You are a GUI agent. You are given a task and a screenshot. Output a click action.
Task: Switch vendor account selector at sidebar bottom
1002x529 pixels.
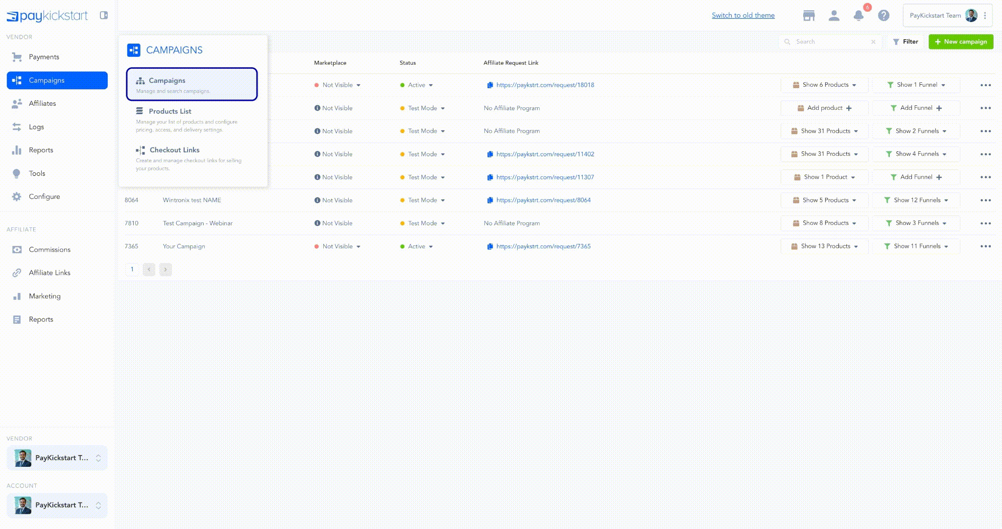pyautogui.click(x=57, y=458)
